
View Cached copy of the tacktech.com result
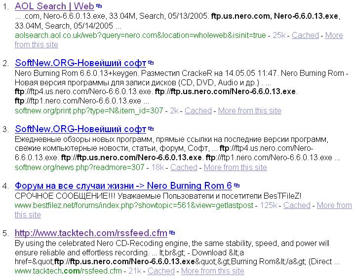click(161, 271)
